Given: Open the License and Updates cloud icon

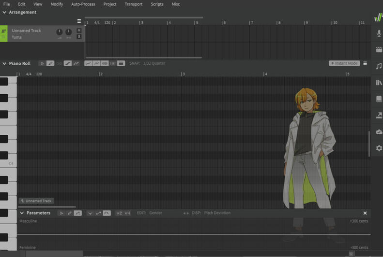Looking at the screenshot, I should 379,132.
